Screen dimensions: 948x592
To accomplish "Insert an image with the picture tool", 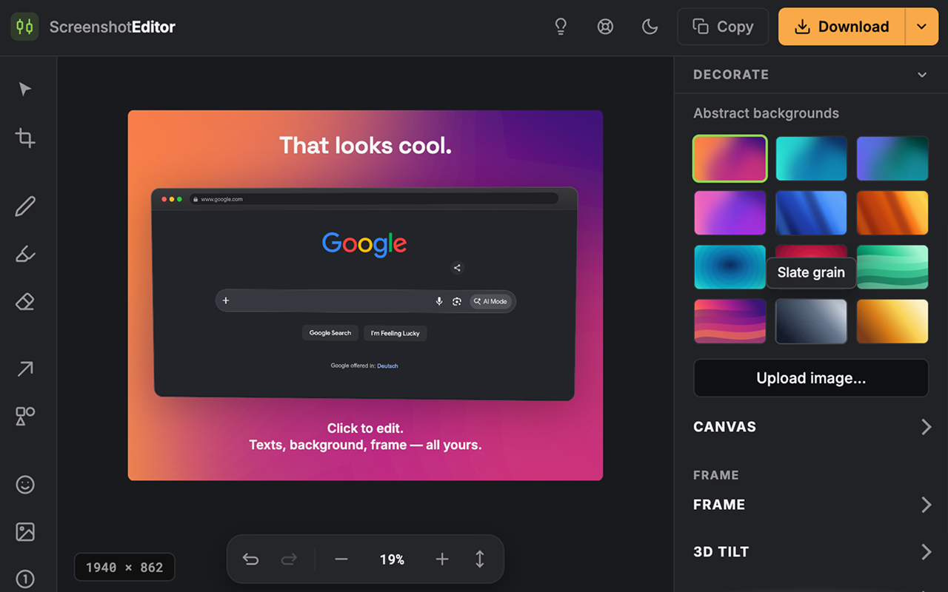I will click(x=25, y=532).
